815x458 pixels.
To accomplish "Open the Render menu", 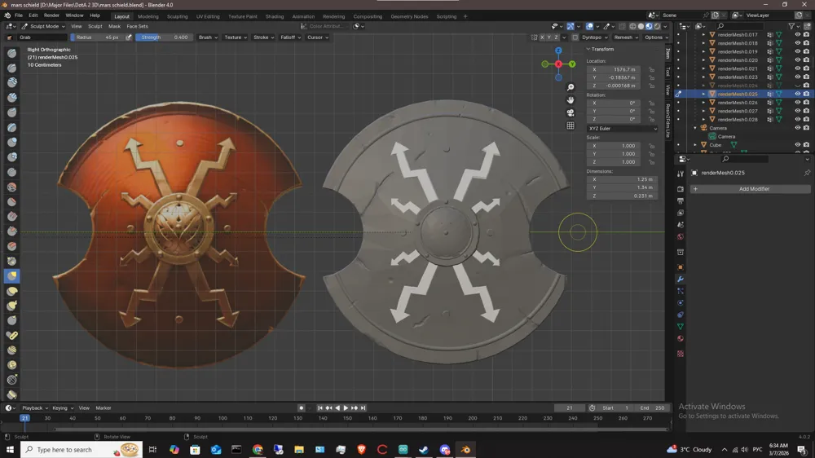I will click(x=51, y=15).
